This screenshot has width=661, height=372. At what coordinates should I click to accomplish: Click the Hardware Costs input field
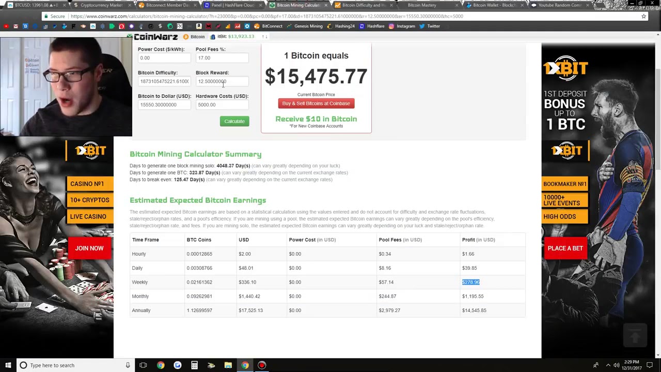pos(222,104)
